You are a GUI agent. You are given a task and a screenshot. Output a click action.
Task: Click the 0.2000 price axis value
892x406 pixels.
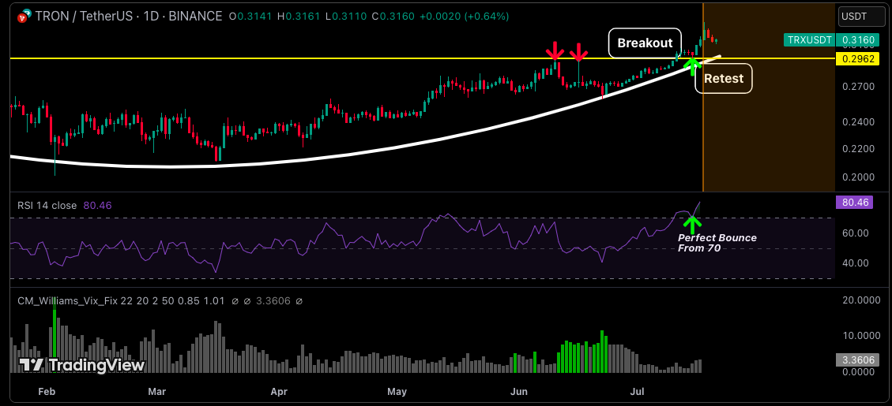[859, 177]
